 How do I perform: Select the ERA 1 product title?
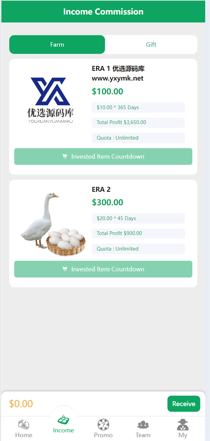pyautogui.click(x=118, y=74)
